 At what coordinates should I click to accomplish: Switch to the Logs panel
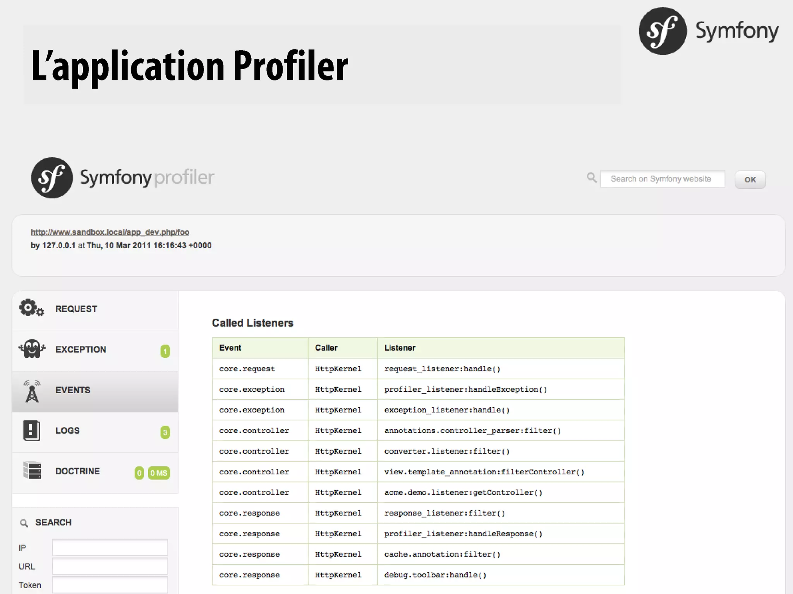[x=67, y=431]
